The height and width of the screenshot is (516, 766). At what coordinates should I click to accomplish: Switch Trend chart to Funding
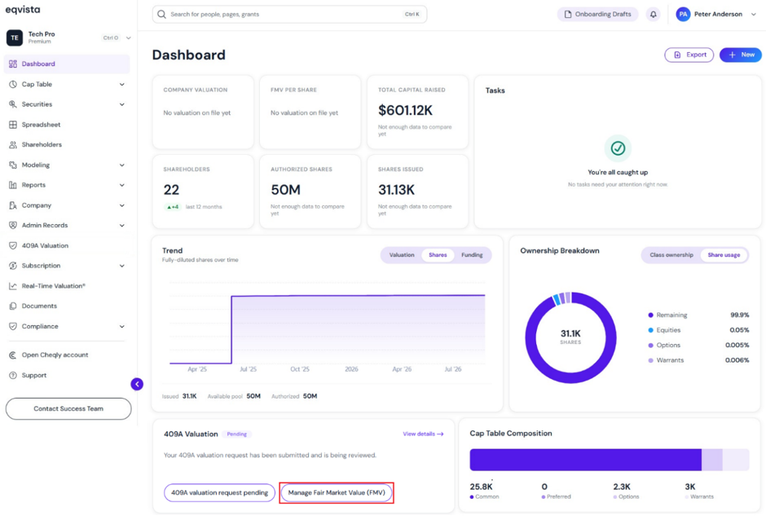472,255
